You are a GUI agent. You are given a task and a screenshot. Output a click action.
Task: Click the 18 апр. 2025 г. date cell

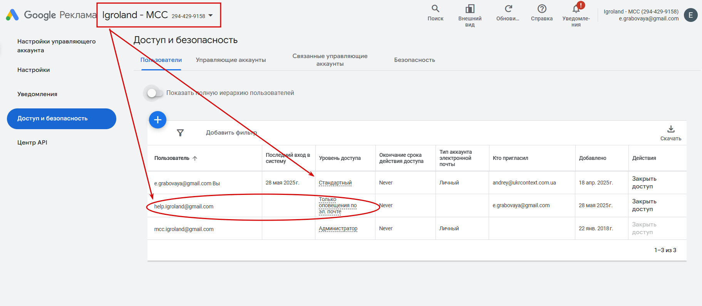pos(596,183)
